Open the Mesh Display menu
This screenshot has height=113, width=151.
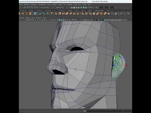[42, 5]
